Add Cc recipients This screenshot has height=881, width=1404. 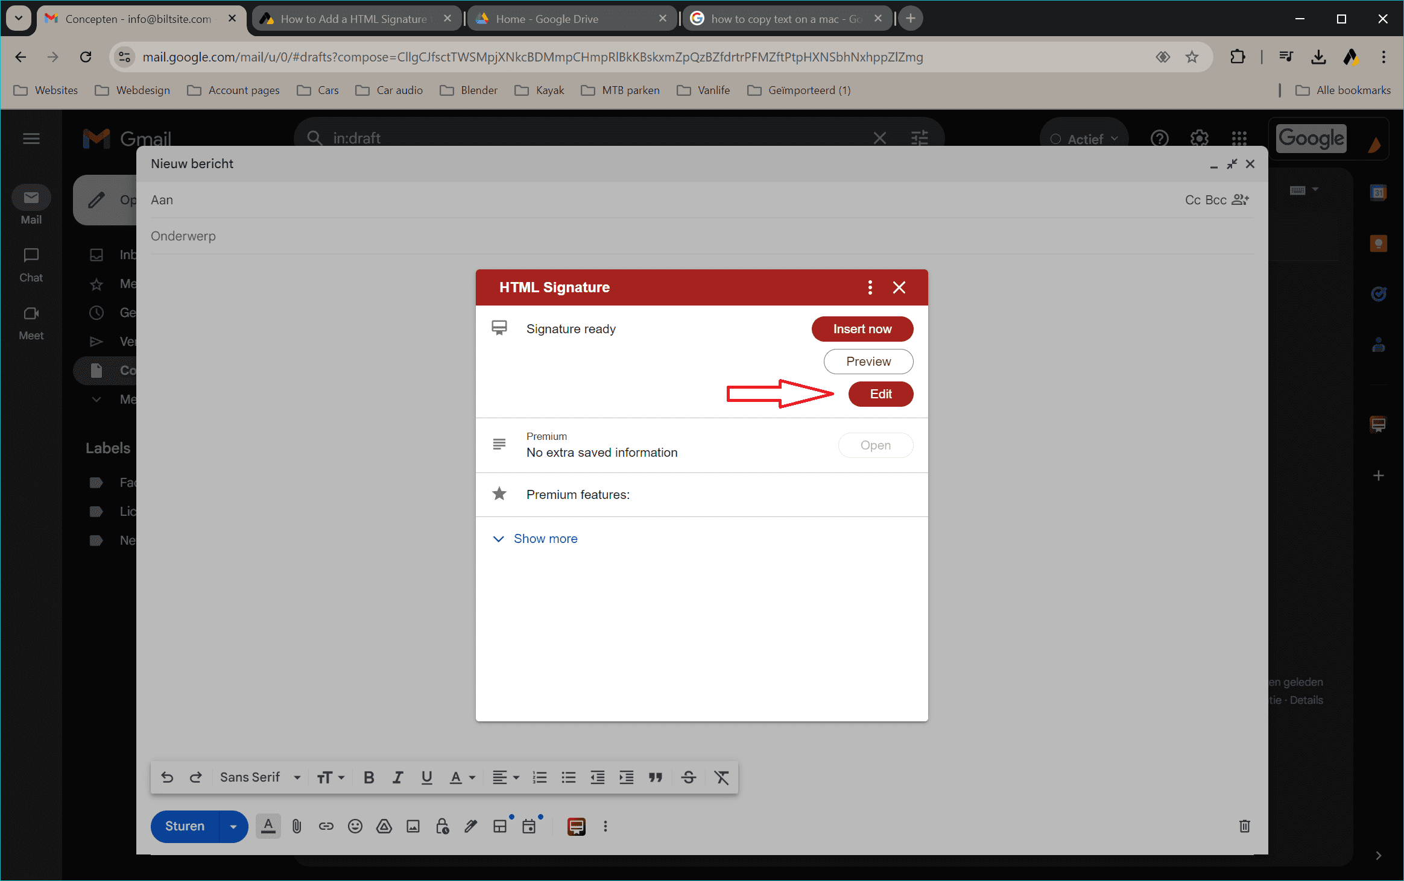1192,200
